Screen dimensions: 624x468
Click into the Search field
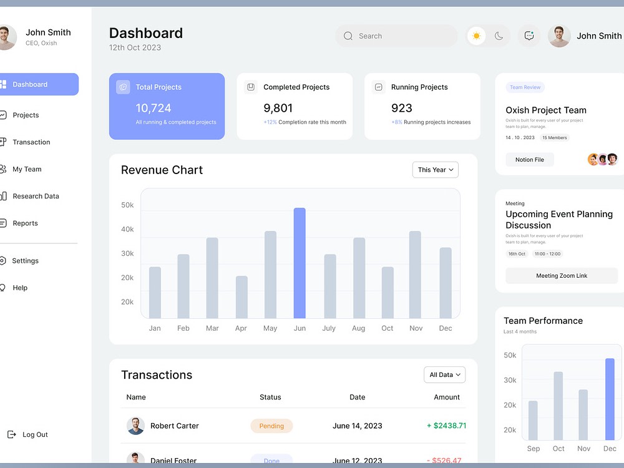click(x=396, y=36)
